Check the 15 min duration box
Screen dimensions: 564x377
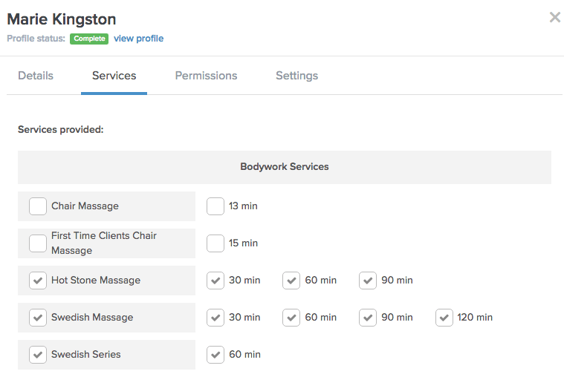[215, 243]
